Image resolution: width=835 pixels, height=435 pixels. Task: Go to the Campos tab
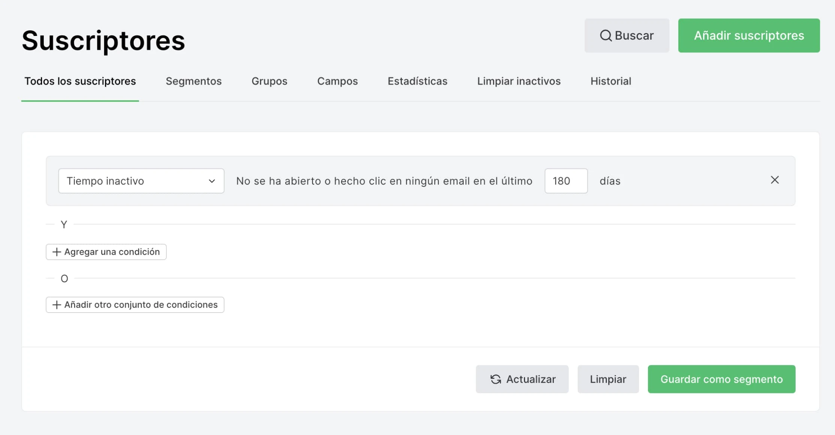click(337, 81)
